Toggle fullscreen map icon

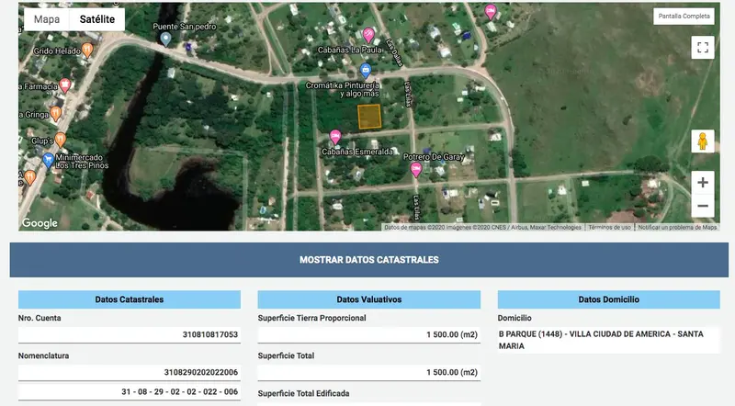(703, 48)
